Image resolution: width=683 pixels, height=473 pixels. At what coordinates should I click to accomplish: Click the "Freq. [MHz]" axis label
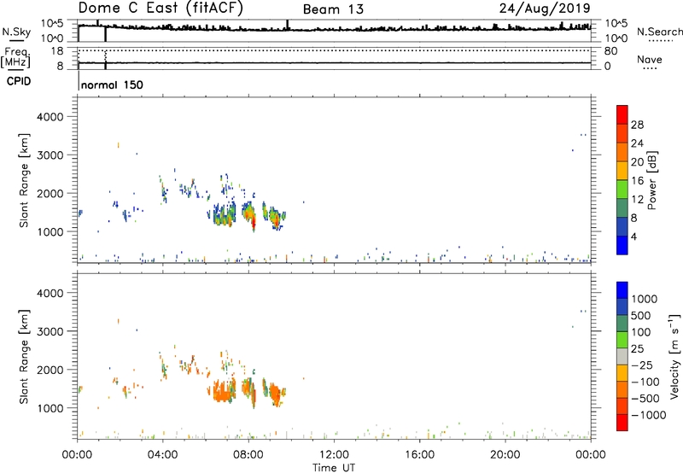pos(15,58)
